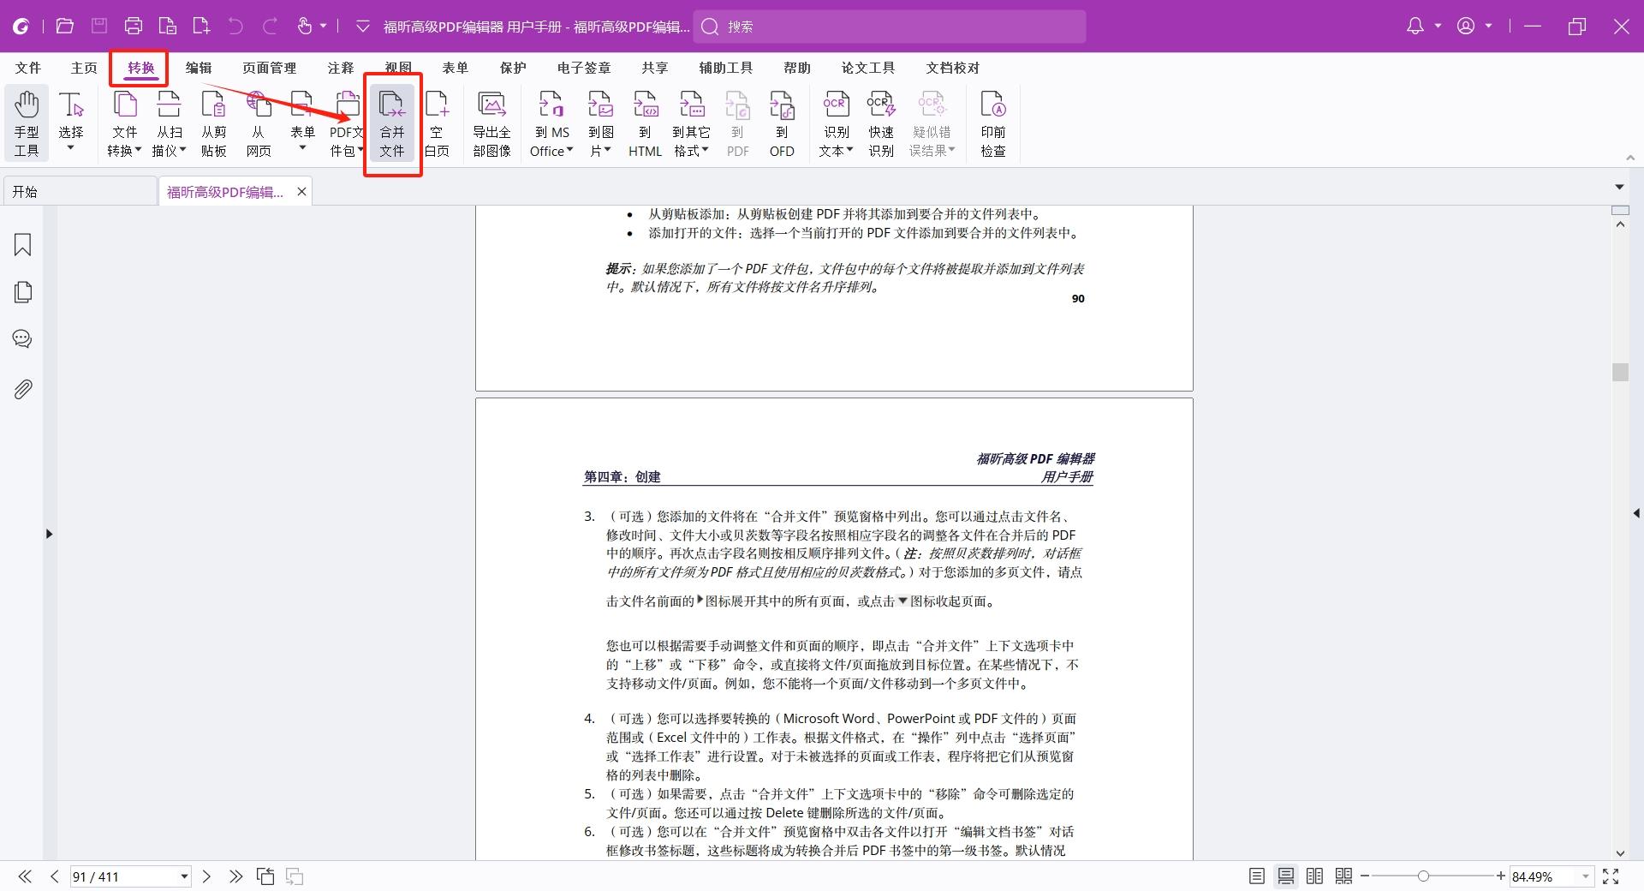Open the pages thumbnail panel
Viewport: 1644px width, 891px height.
point(22,292)
